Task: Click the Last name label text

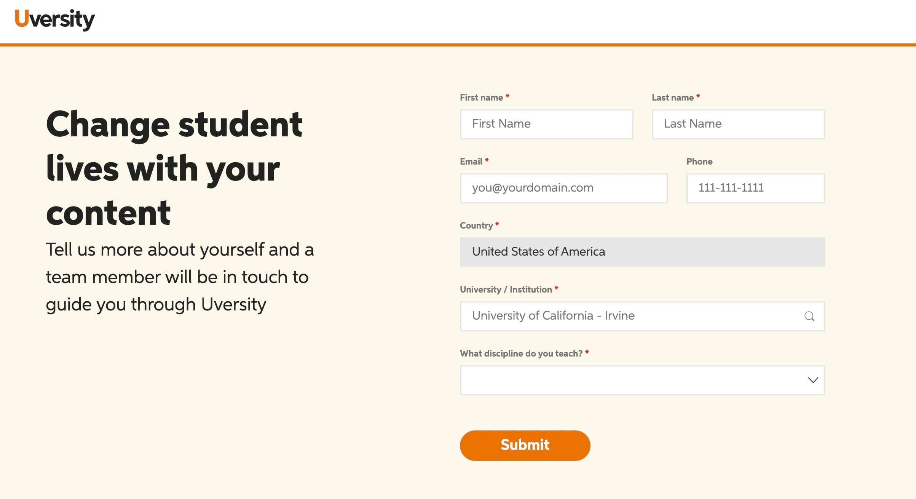Action: pyautogui.click(x=673, y=97)
